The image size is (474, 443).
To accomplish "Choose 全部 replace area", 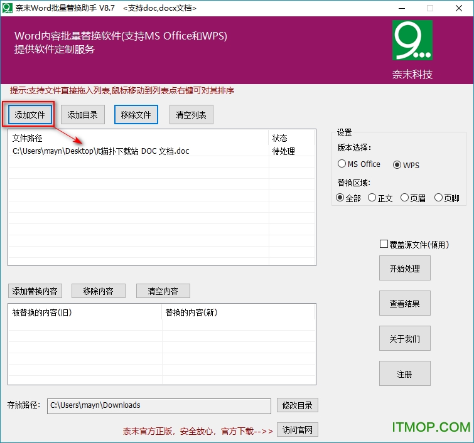I will pos(348,198).
